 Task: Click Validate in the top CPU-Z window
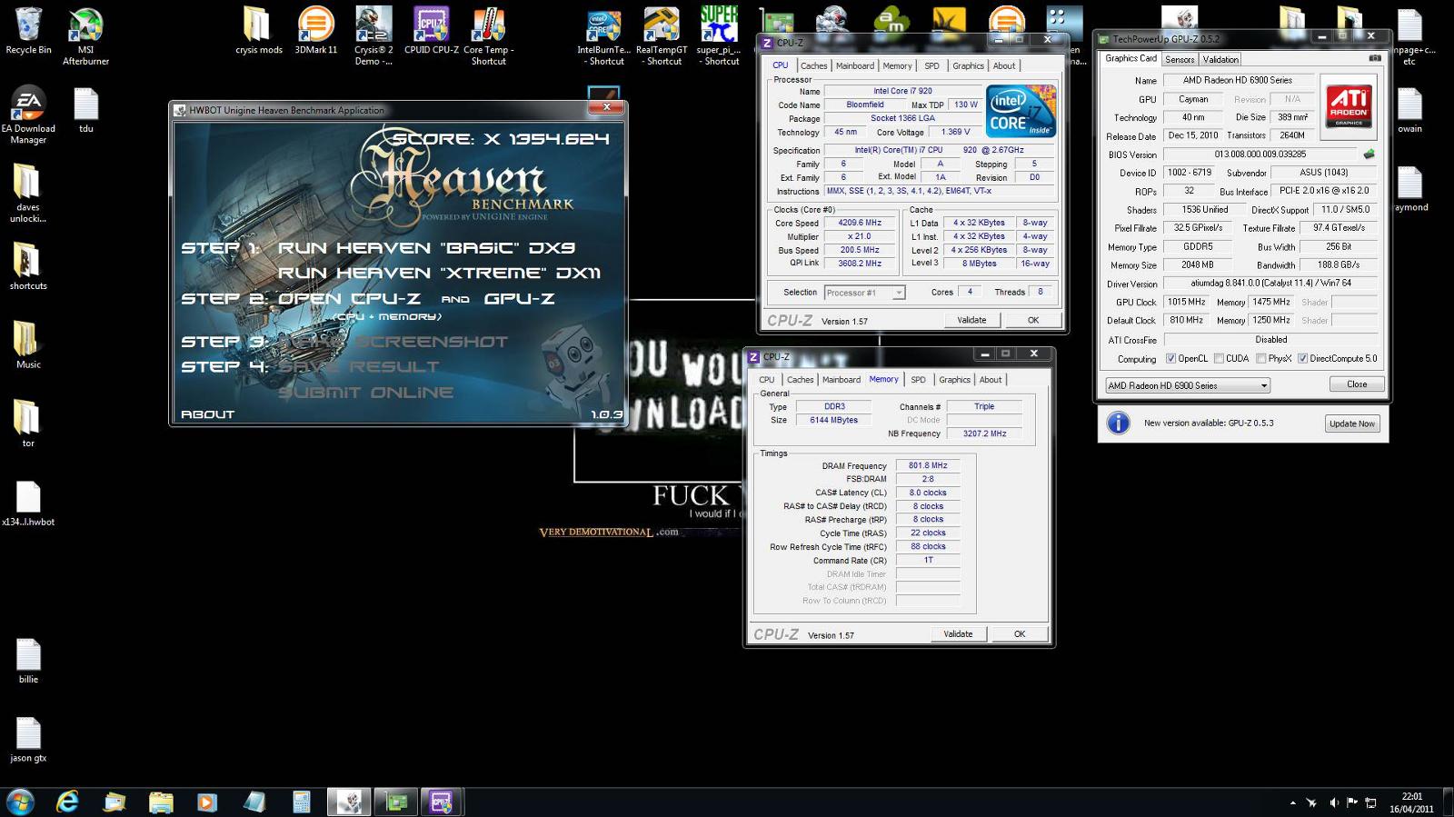tap(971, 320)
